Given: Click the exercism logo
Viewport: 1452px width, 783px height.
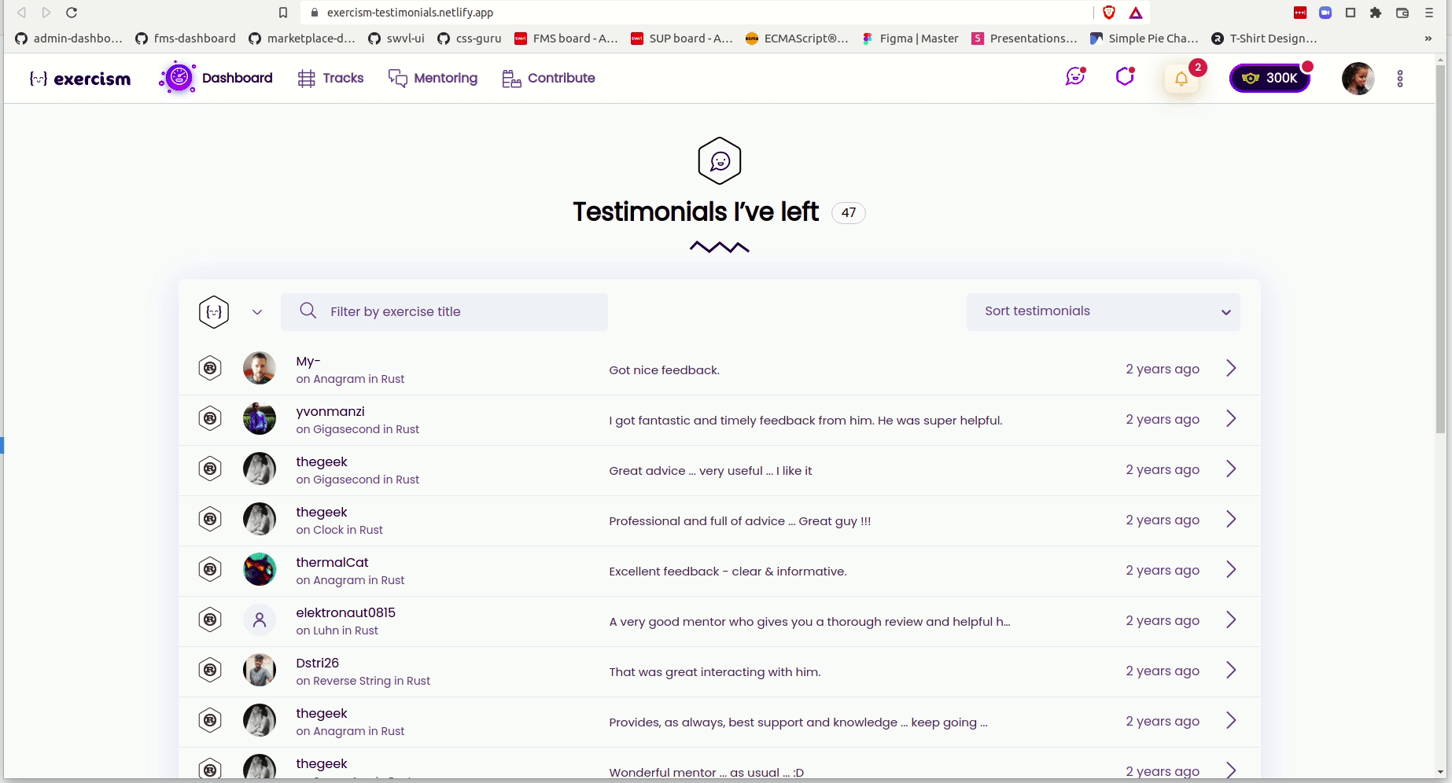Looking at the screenshot, I should [x=80, y=79].
